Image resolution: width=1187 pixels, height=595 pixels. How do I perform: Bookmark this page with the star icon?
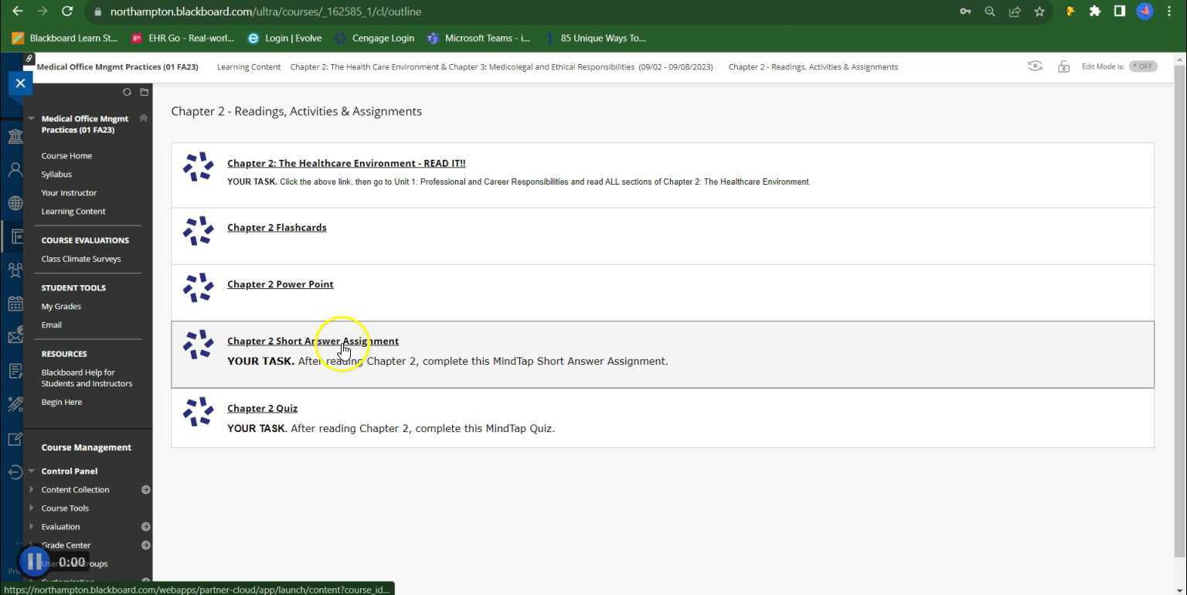tap(1039, 12)
